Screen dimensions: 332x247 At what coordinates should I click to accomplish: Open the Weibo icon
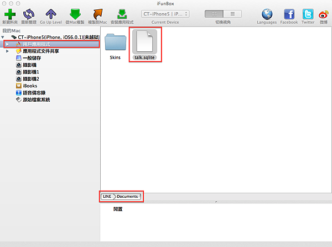[323, 14]
